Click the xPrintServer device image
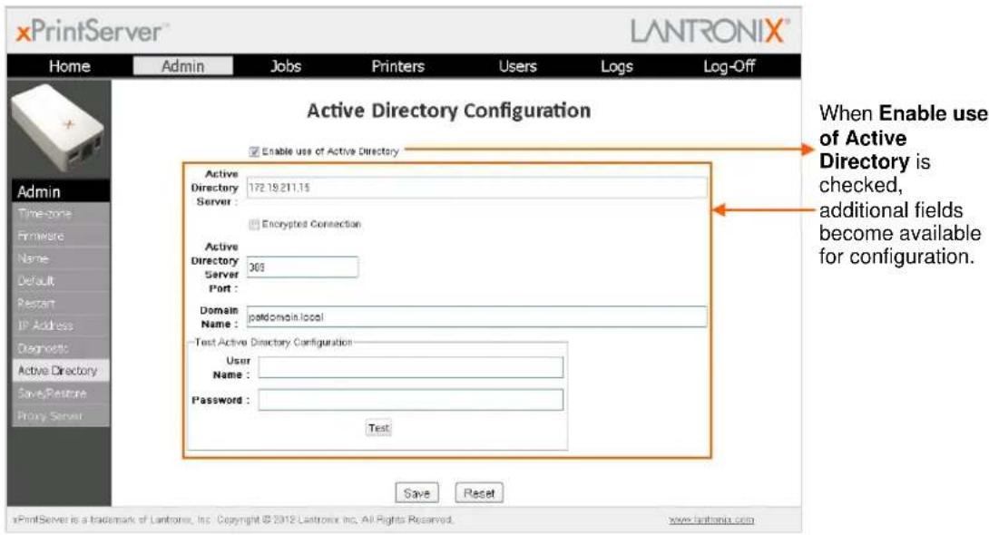 point(58,129)
